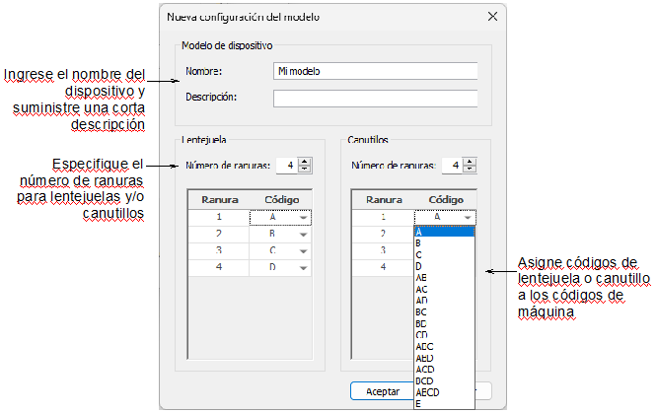Open Lentejuela ranura 4 código dropdown

304,268
